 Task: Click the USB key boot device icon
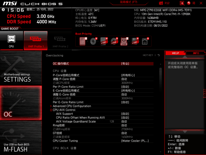124,41
